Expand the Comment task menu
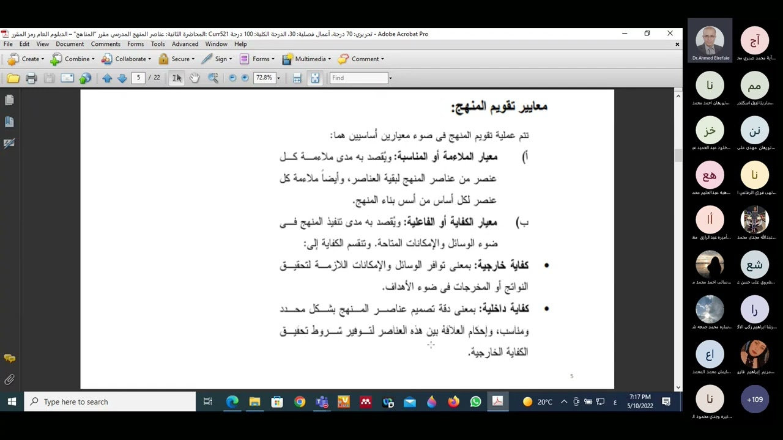The height and width of the screenshot is (440, 783). click(x=361, y=59)
